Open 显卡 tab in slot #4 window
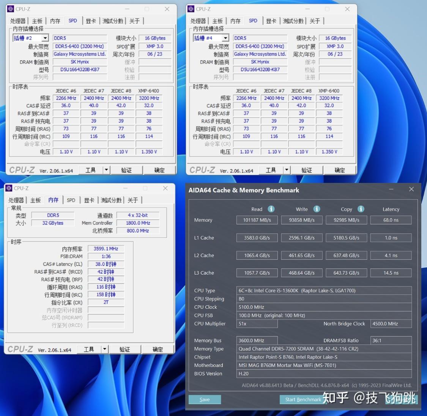This screenshot has width=427, height=416. pyautogui.click(x=271, y=21)
